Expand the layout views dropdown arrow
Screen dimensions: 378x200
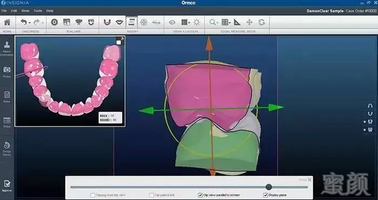click(189, 23)
